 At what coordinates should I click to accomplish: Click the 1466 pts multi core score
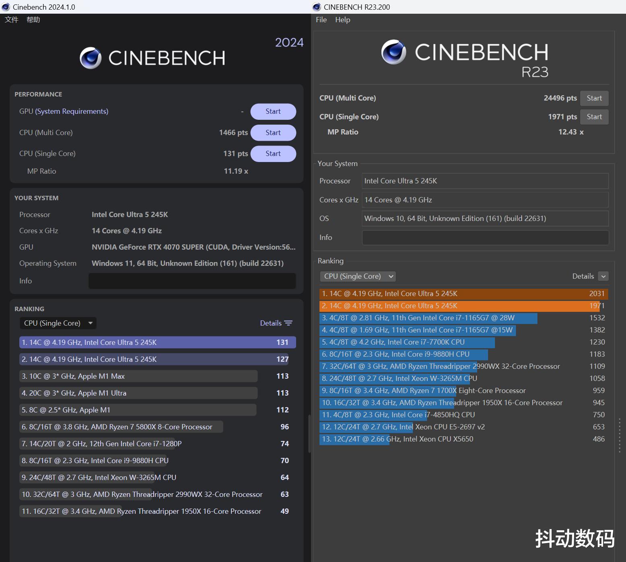click(233, 133)
